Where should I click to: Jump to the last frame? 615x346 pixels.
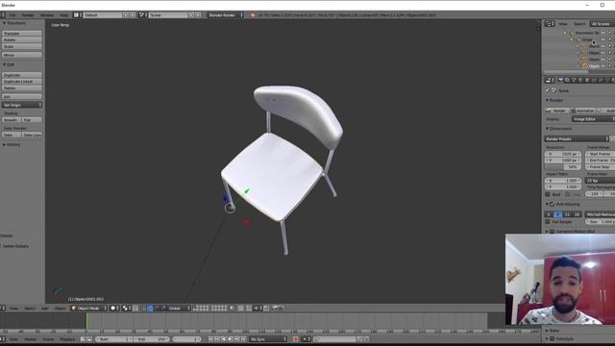click(x=243, y=339)
